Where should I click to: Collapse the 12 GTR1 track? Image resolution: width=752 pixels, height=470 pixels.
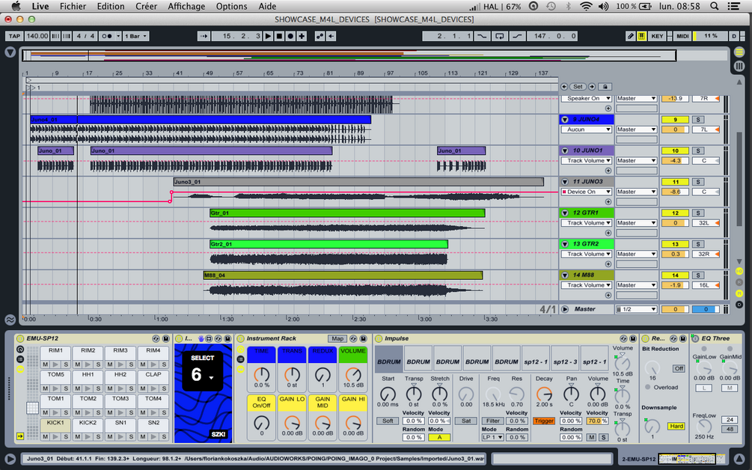coord(565,213)
